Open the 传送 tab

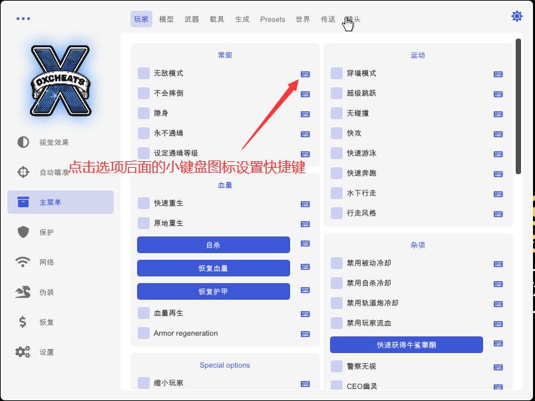point(327,19)
